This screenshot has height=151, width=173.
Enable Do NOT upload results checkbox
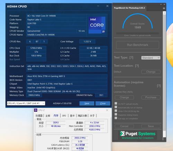(x=116, y=103)
